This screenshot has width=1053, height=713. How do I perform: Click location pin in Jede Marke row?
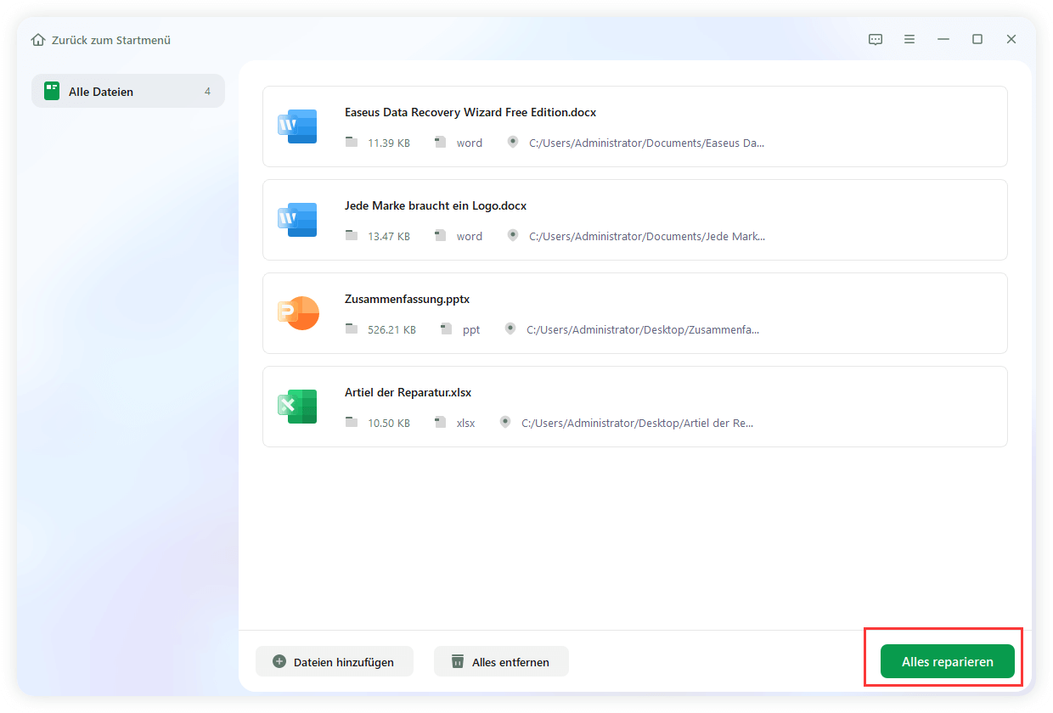(512, 236)
